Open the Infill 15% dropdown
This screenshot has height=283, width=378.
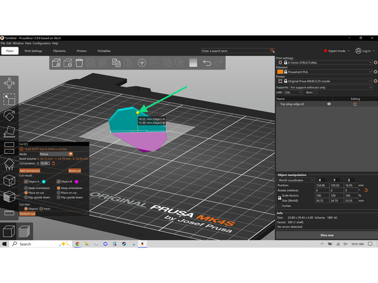click(293, 92)
